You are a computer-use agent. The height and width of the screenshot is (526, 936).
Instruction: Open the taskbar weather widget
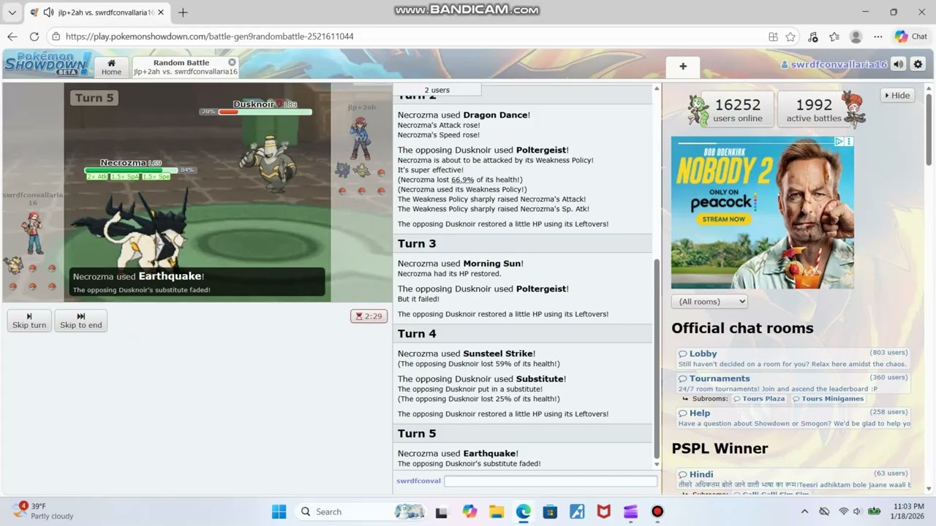tap(44, 511)
